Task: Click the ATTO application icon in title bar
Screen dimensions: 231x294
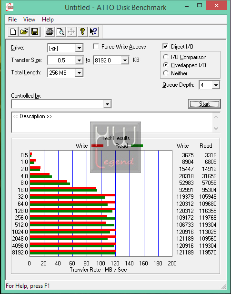Action: (10, 7)
